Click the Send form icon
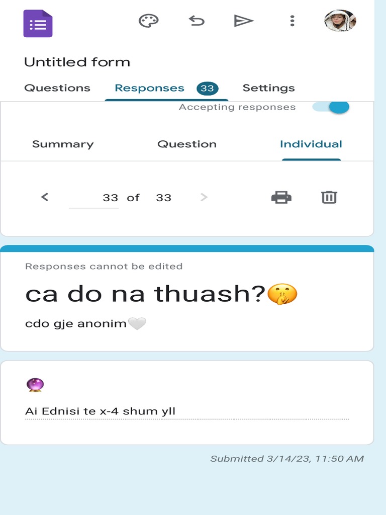The height and width of the screenshot is (515, 386). click(244, 21)
